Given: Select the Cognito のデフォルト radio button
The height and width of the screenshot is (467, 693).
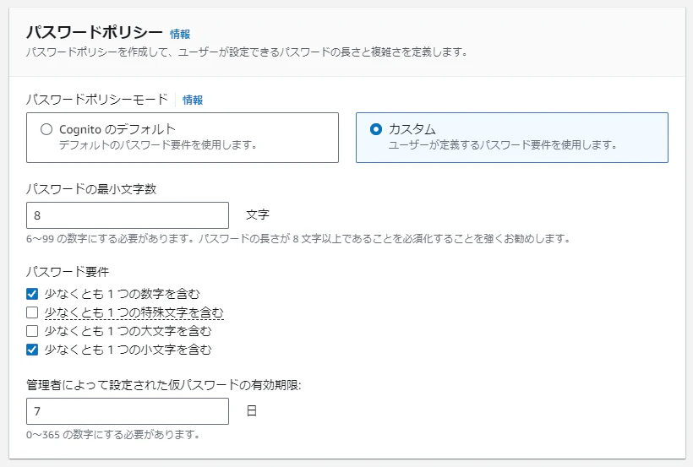Looking at the screenshot, I should coord(46,129).
